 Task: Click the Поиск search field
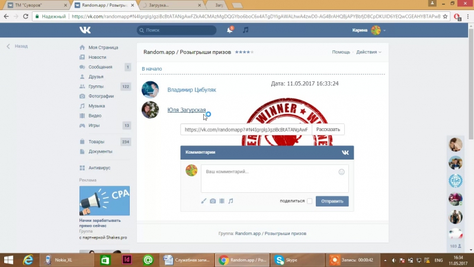coord(177,30)
